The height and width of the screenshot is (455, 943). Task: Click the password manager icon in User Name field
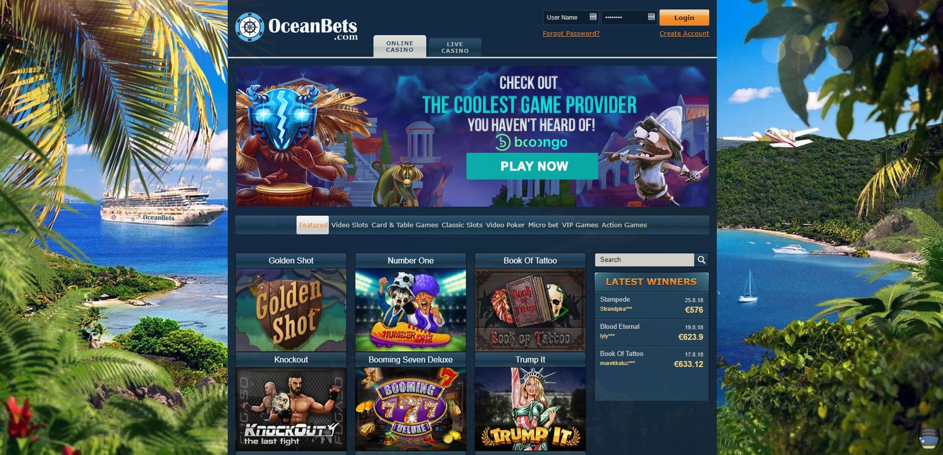[x=593, y=17]
